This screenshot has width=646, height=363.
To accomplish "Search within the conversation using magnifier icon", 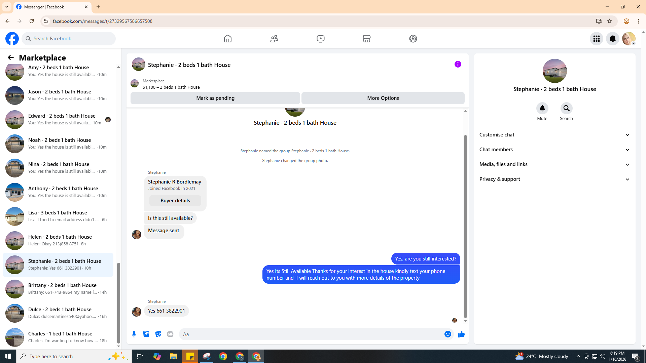I will 566,109.
